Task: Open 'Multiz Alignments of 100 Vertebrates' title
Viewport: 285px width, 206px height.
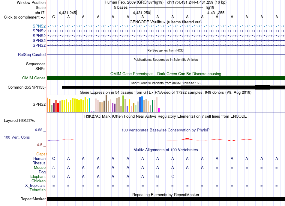Action: point(166,150)
